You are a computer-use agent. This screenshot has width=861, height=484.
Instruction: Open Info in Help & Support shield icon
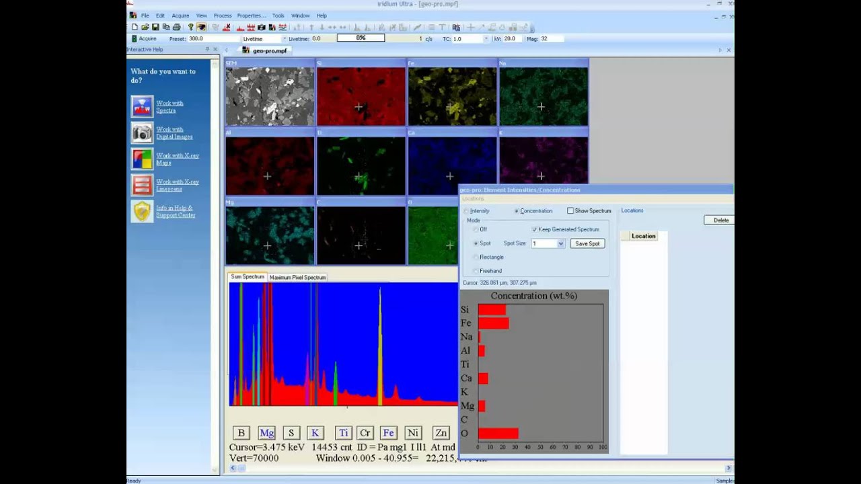pos(143,212)
